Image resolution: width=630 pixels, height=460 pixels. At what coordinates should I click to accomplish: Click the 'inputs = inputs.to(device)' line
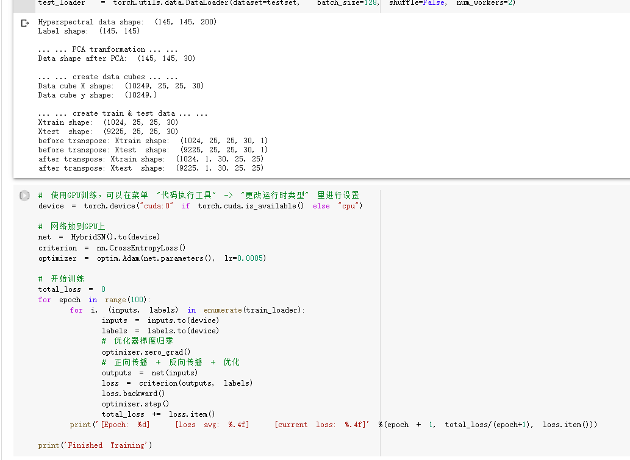(160, 320)
